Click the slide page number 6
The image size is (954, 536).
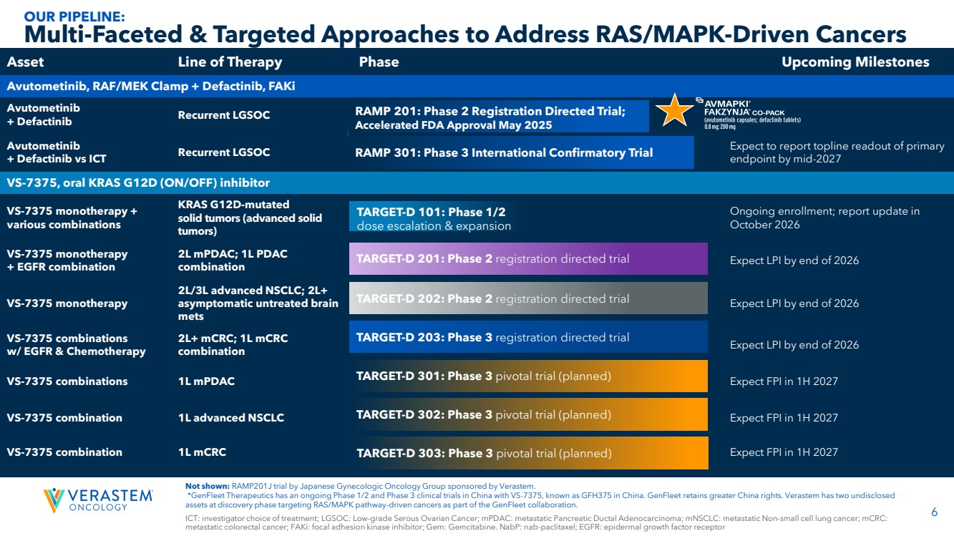[x=935, y=512]
